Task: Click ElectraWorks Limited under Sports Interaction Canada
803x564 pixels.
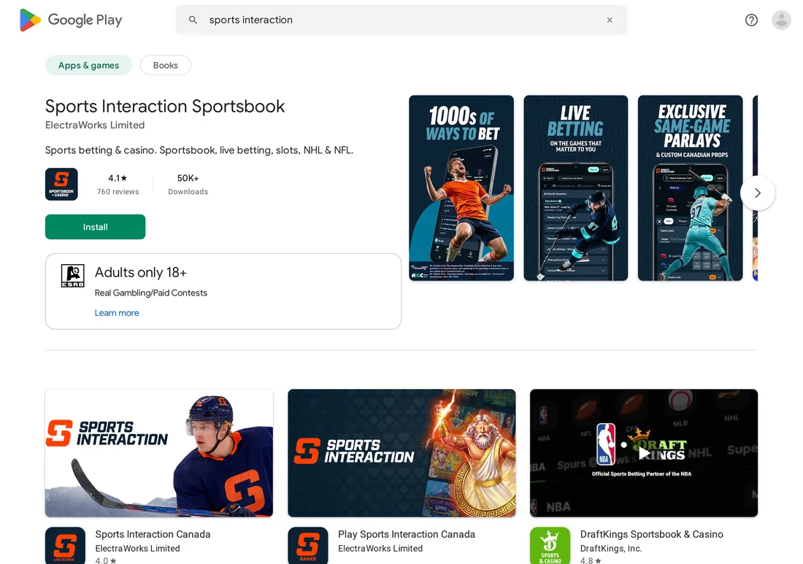Action: [138, 548]
